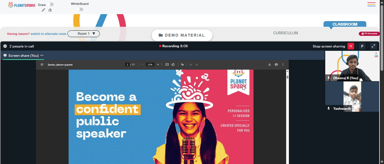Click the PDF vertical scrollbar thumb

288,77
